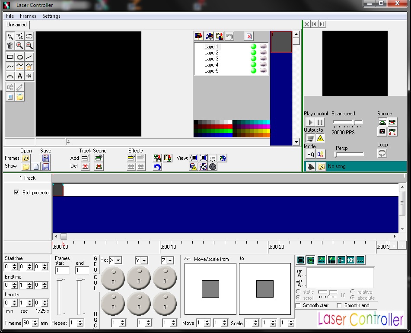Click the trash can delete tool
This screenshot has width=411, height=333.
coord(10,46)
